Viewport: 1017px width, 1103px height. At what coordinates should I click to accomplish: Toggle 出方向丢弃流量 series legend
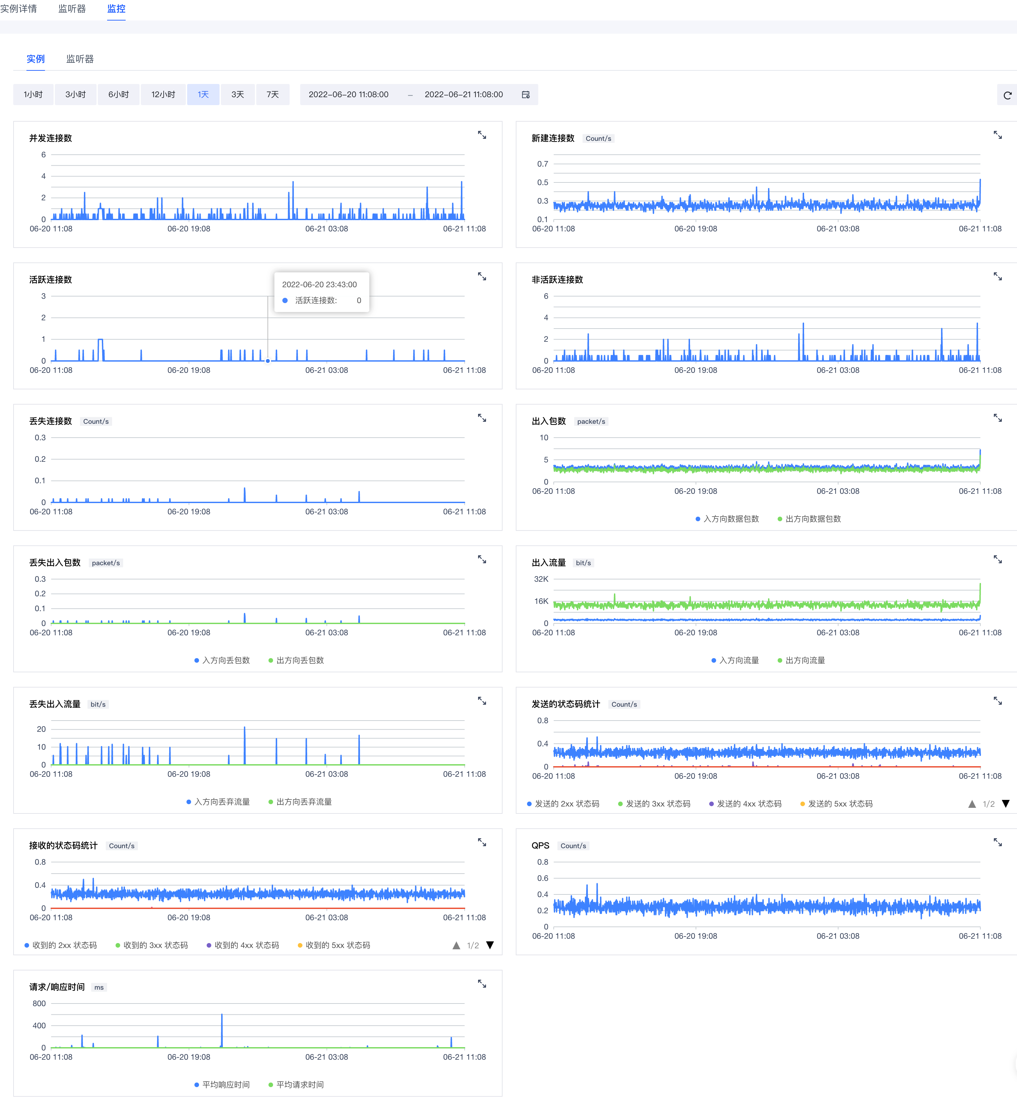(300, 802)
